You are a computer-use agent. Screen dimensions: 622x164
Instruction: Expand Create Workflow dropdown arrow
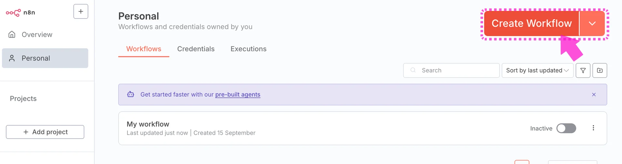592,23
